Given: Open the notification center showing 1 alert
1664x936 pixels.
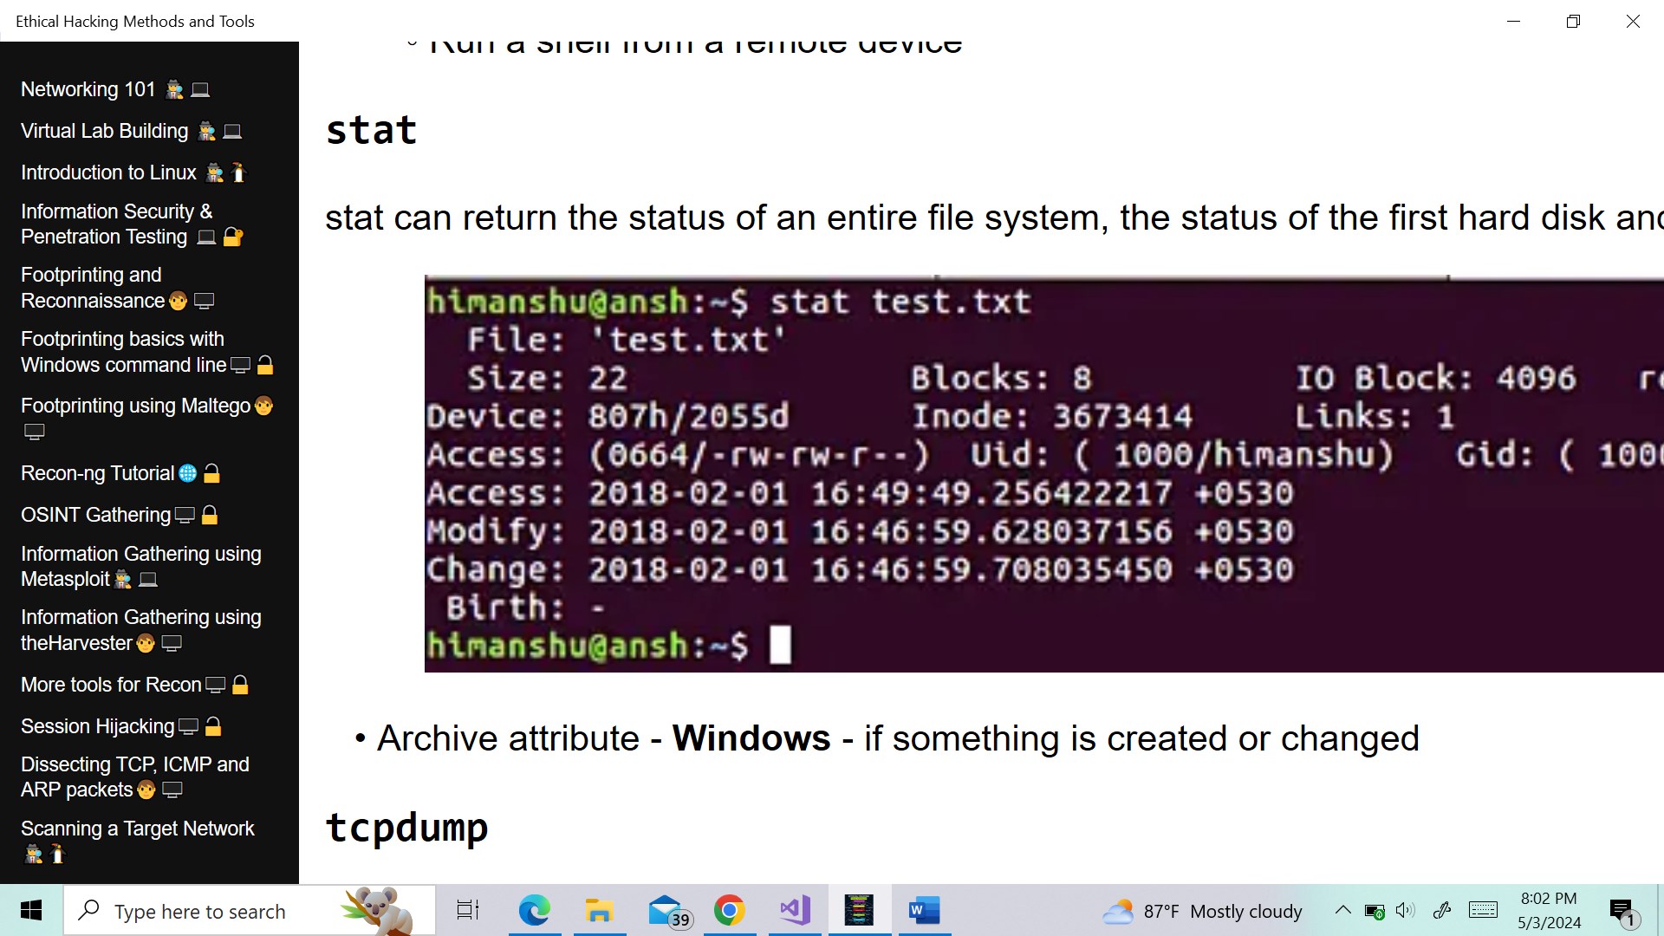Looking at the screenshot, I should [x=1622, y=910].
